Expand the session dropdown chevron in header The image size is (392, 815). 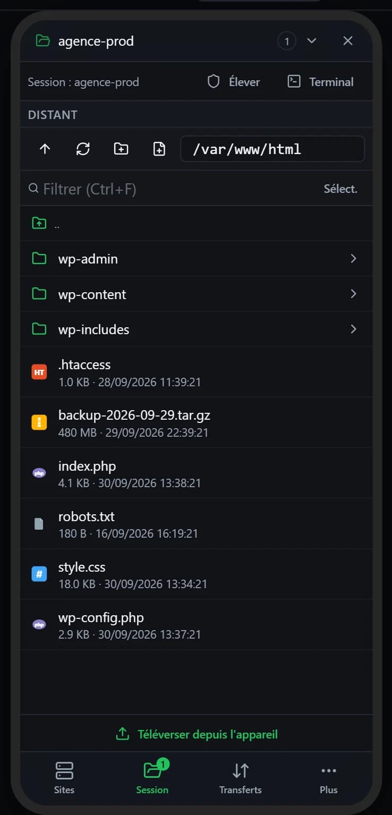(x=312, y=41)
